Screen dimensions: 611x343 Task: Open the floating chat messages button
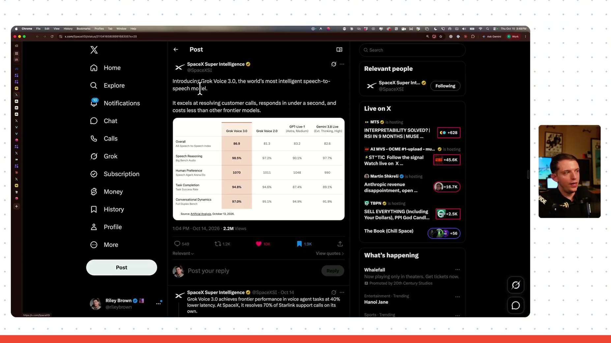coord(515,305)
